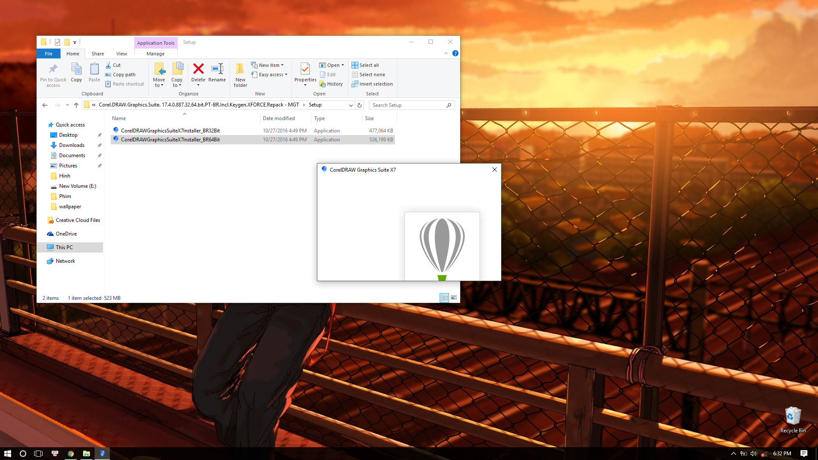Click the Paste clipboard icon
The image size is (818, 460).
[95, 69]
